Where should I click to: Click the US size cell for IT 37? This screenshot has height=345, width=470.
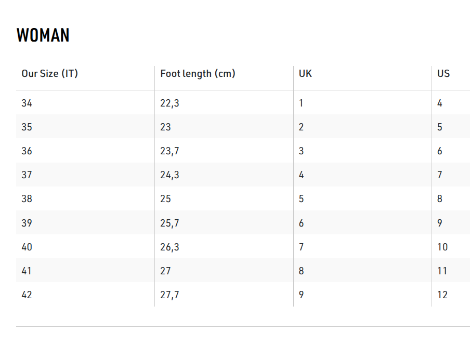(x=440, y=175)
